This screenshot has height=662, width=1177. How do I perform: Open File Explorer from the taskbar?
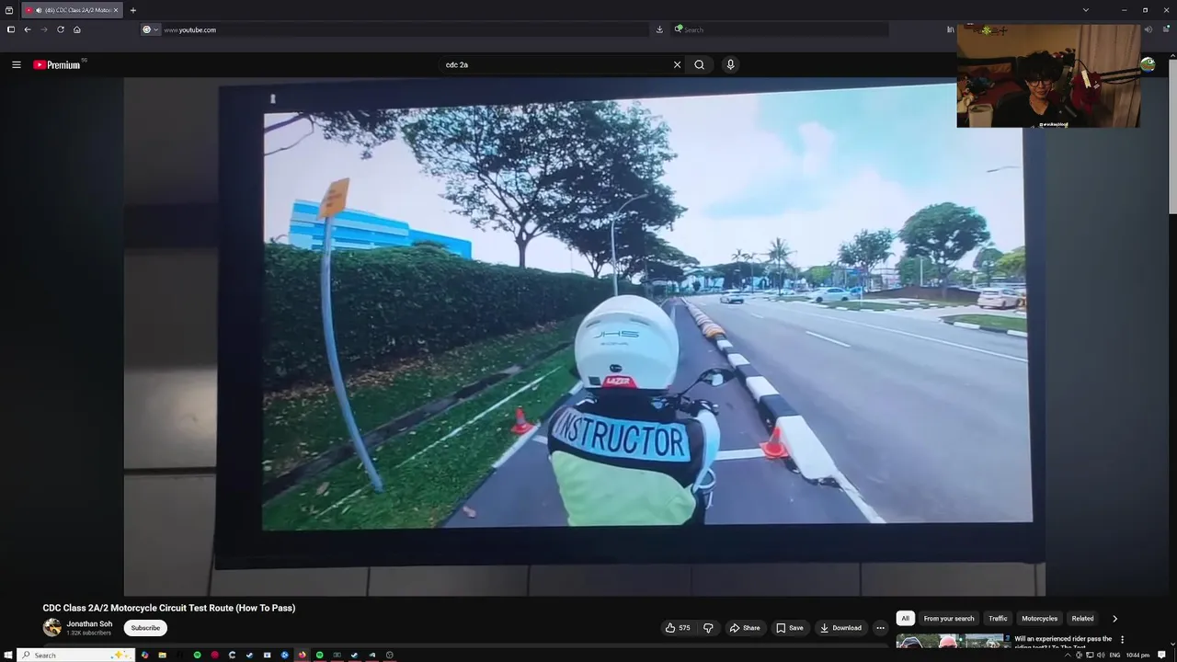click(162, 655)
